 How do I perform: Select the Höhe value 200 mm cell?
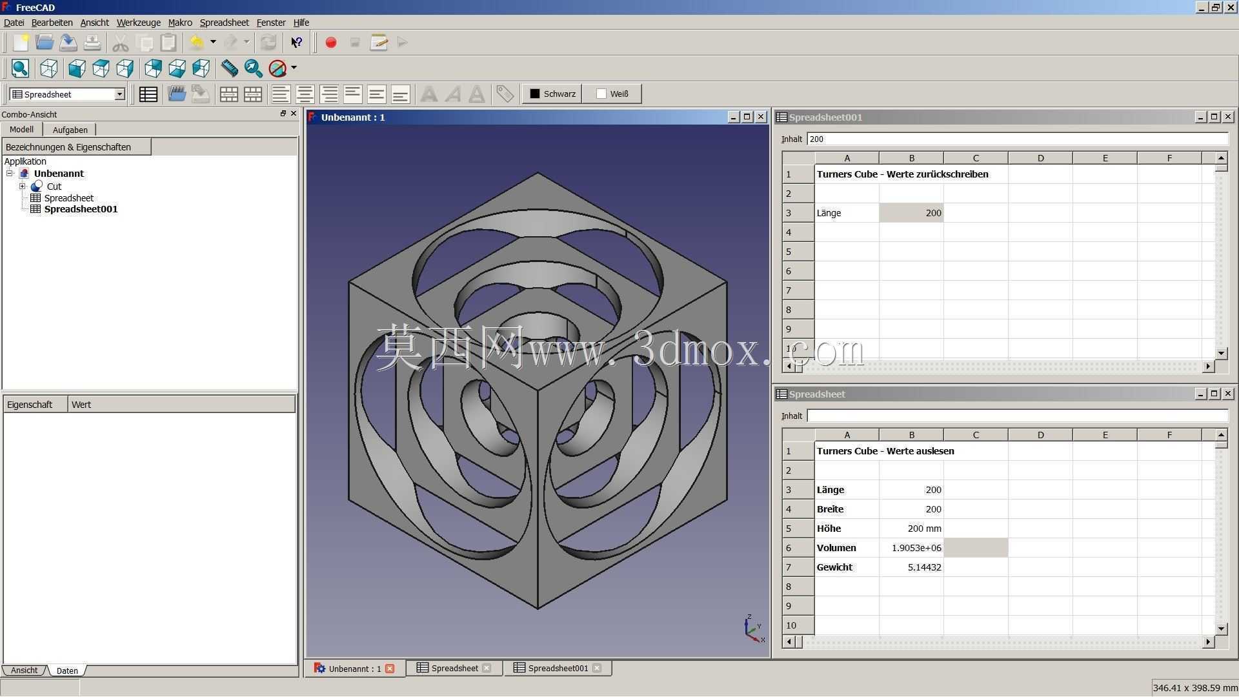click(x=911, y=529)
